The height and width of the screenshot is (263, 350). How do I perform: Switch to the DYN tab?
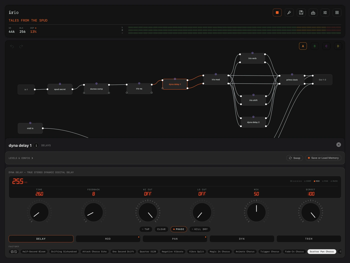coord(242,239)
